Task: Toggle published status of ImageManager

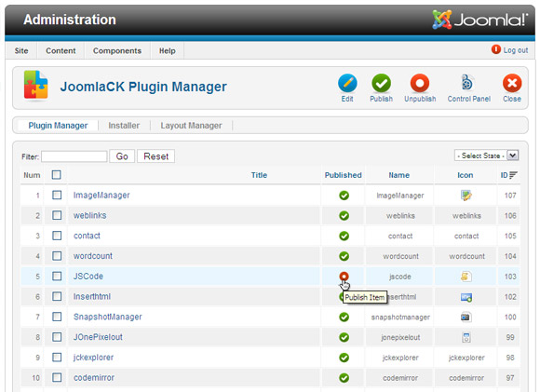Action: pyautogui.click(x=344, y=196)
